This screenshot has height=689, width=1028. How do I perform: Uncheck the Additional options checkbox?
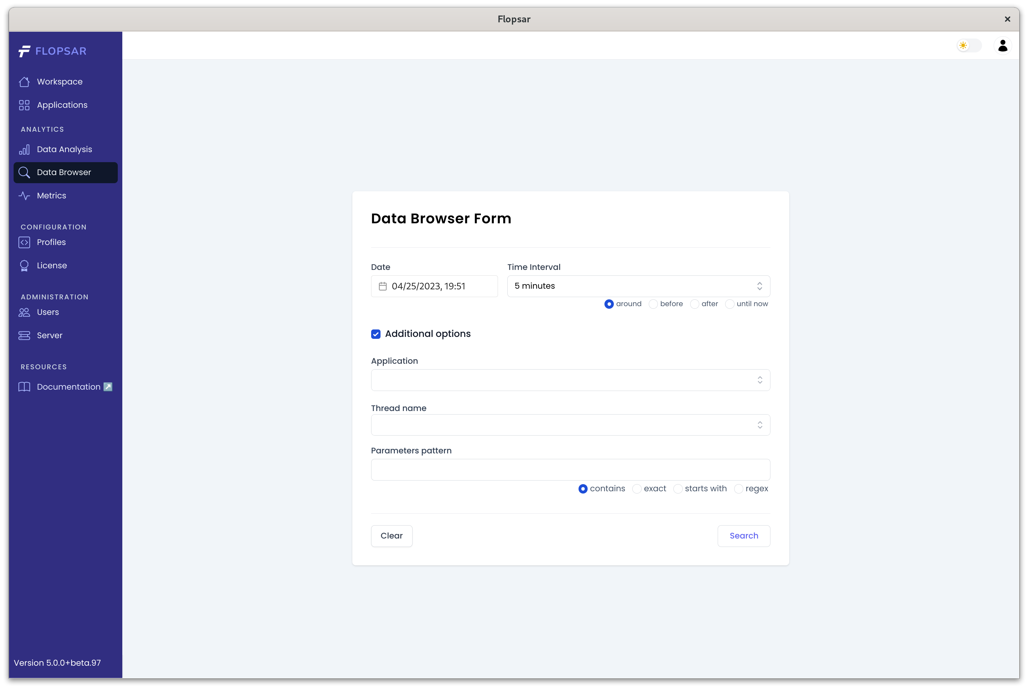pos(376,334)
